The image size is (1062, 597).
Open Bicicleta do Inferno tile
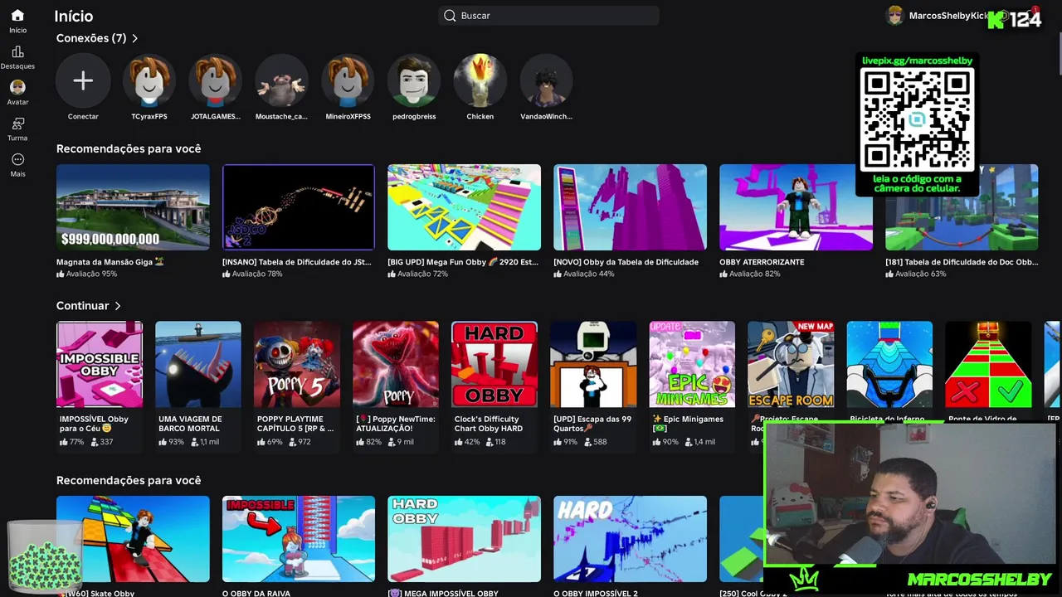pyautogui.click(x=889, y=365)
